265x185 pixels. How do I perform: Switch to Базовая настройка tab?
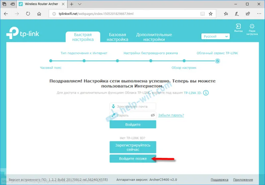[118, 37]
